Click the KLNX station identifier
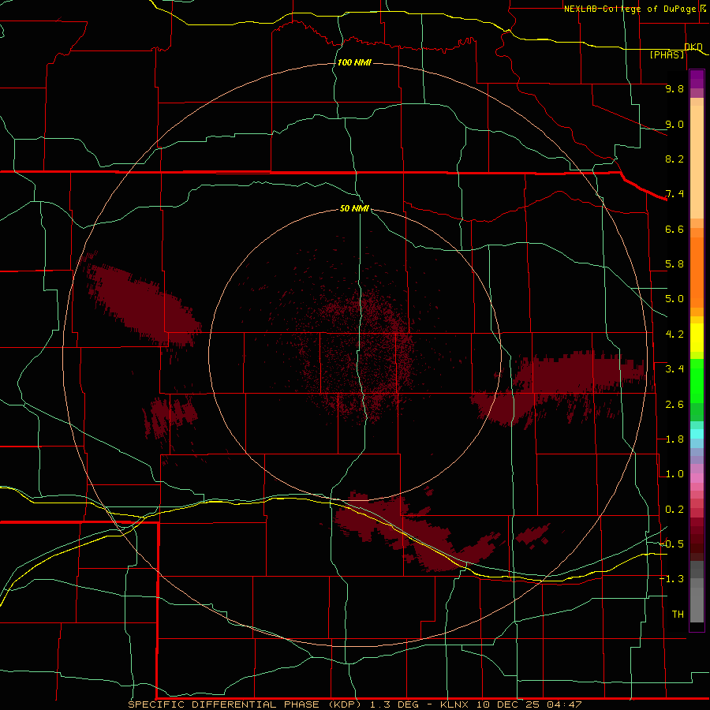710x710 pixels. click(455, 704)
